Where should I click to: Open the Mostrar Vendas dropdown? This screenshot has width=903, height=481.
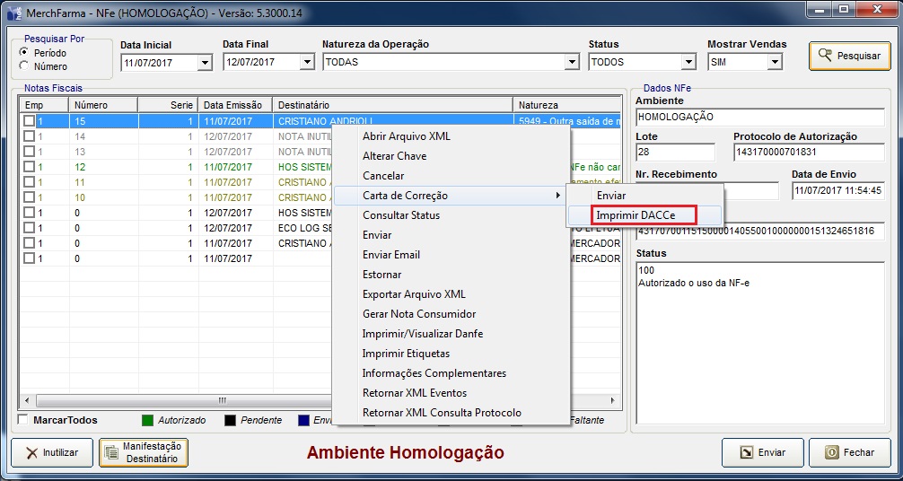pyautogui.click(x=775, y=63)
